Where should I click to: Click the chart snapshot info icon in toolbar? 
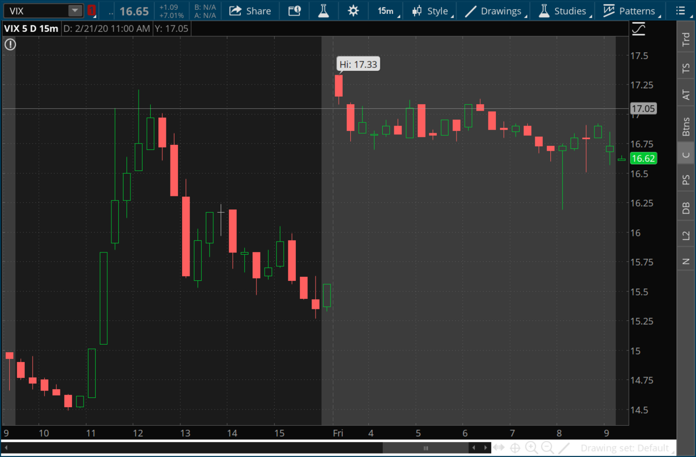tap(295, 11)
